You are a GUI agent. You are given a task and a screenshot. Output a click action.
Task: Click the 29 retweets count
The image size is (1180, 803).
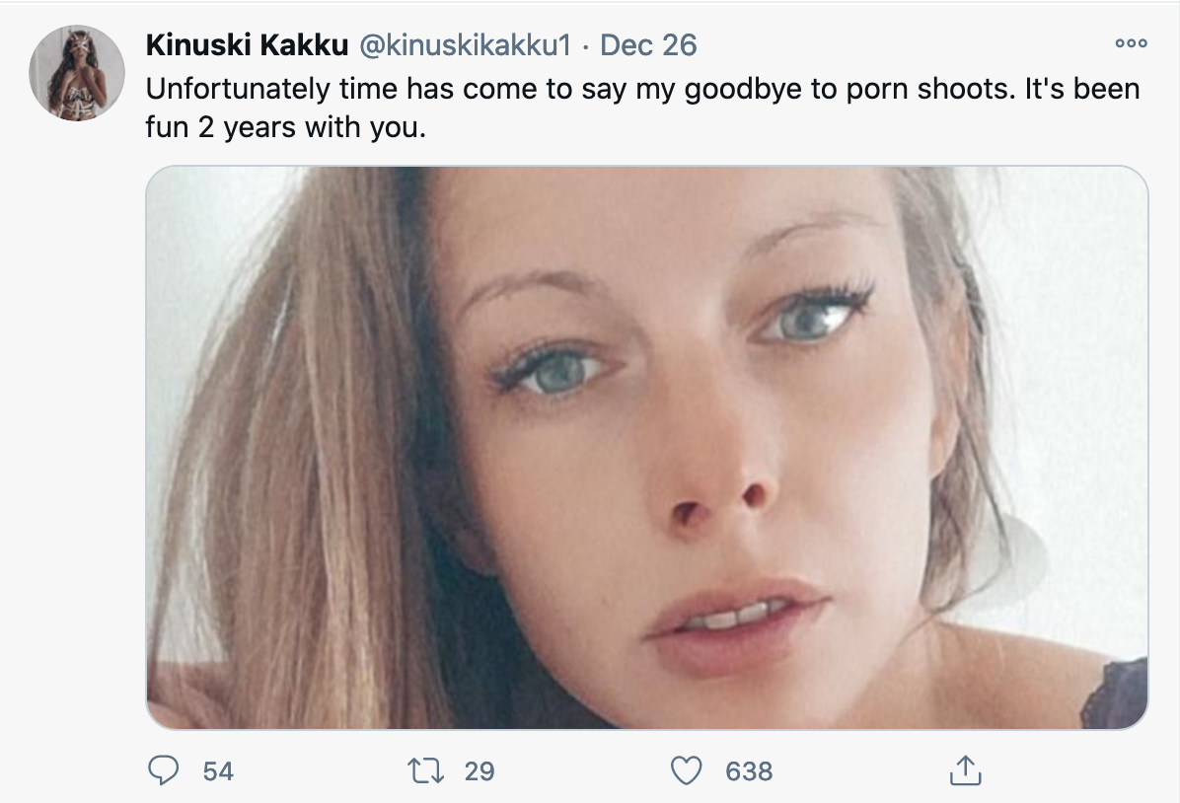(x=479, y=771)
